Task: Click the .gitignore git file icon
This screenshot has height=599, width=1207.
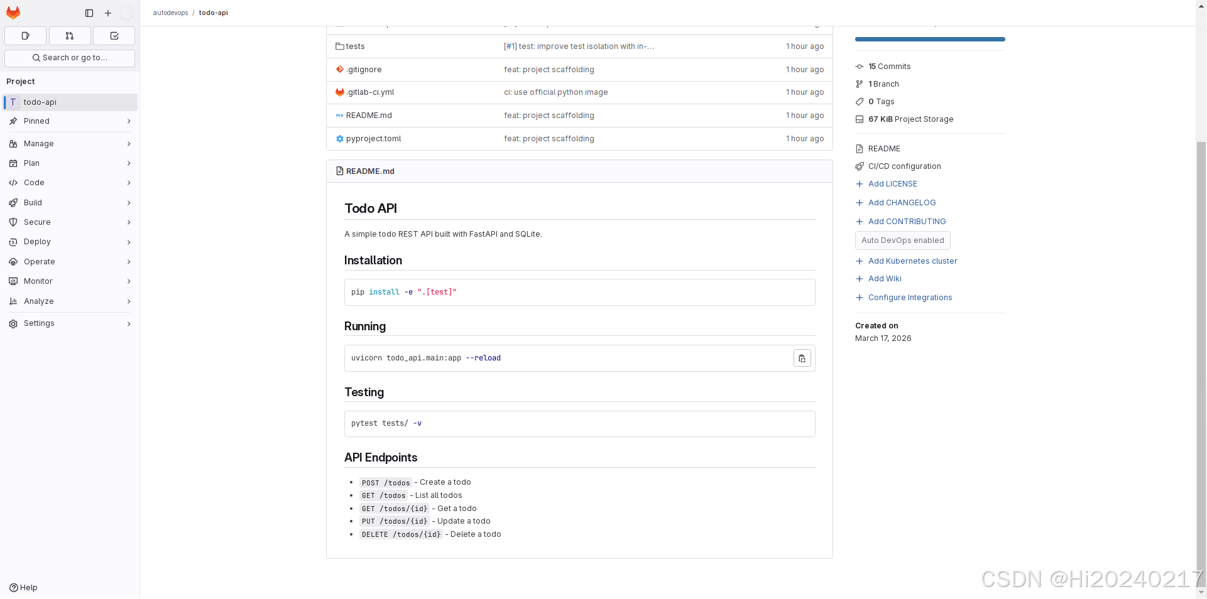Action: (339, 70)
